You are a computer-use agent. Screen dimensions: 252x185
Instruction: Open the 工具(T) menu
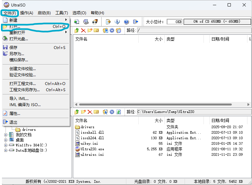point(62,13)
